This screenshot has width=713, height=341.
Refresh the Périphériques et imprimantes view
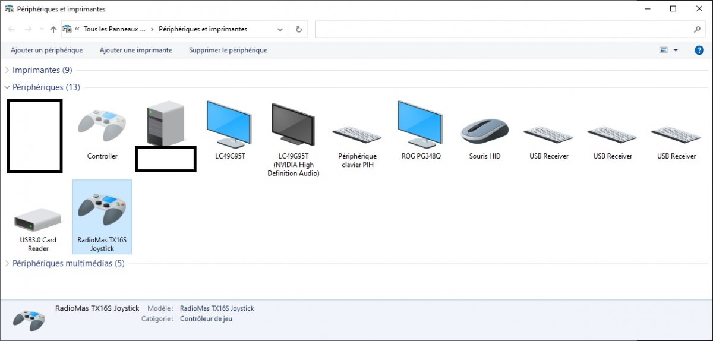pyautogui.click(x=299, y=29)
